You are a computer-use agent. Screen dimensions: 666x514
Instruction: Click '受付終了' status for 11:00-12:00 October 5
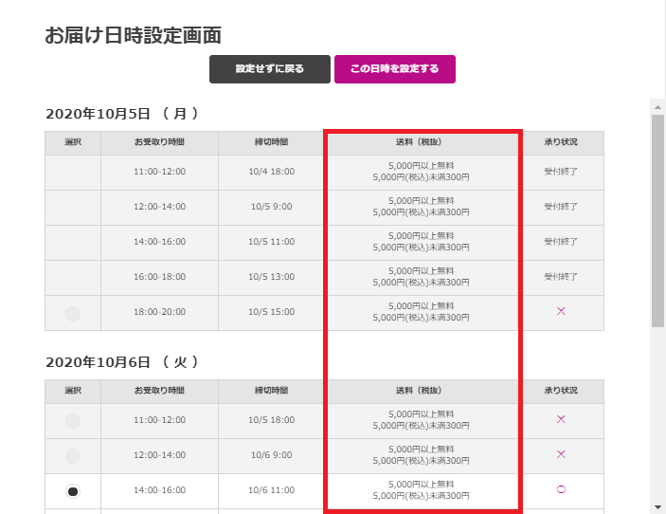pos(561,172)
